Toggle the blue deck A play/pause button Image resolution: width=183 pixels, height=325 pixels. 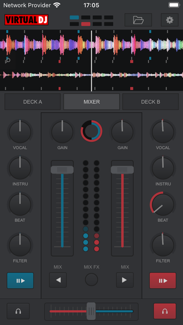21,281
